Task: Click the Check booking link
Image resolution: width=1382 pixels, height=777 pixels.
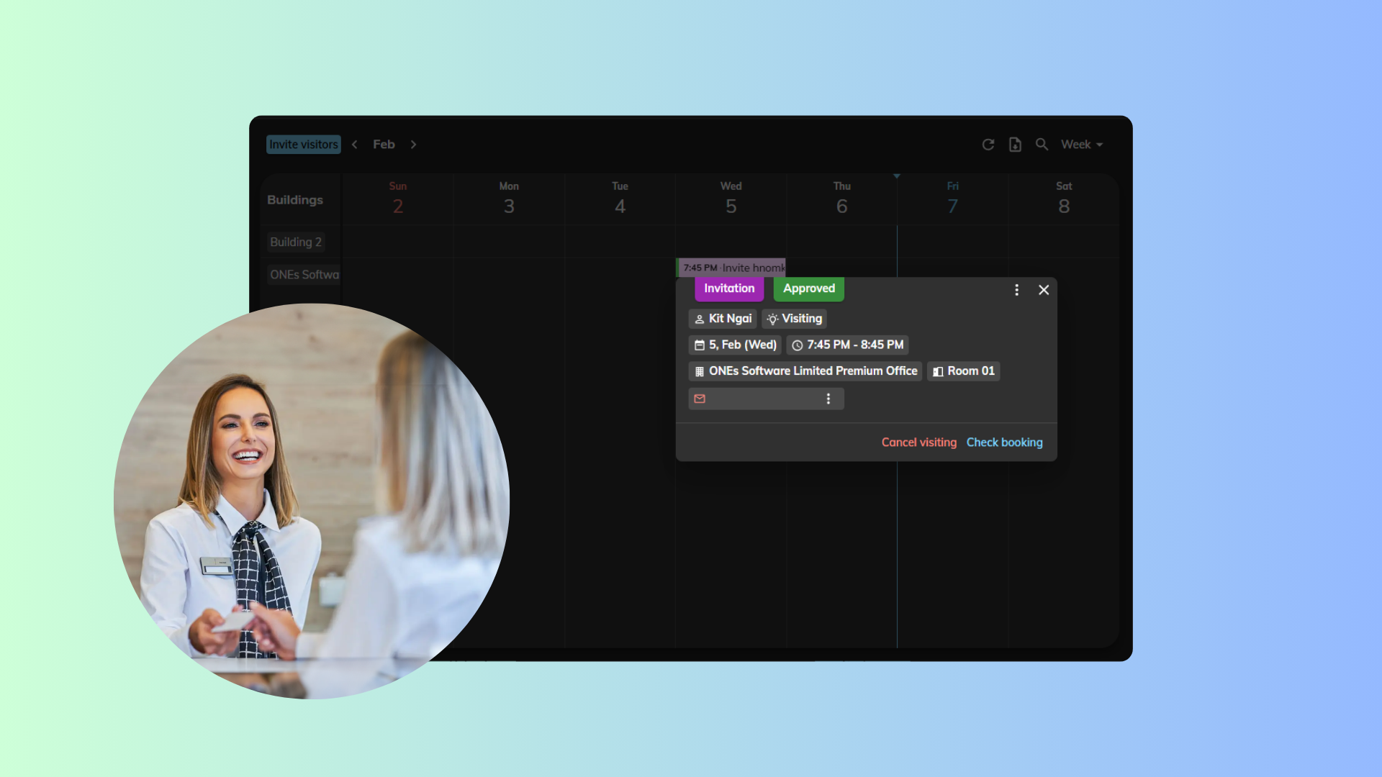Action: pyautogui.click(x=1004, y=442)
